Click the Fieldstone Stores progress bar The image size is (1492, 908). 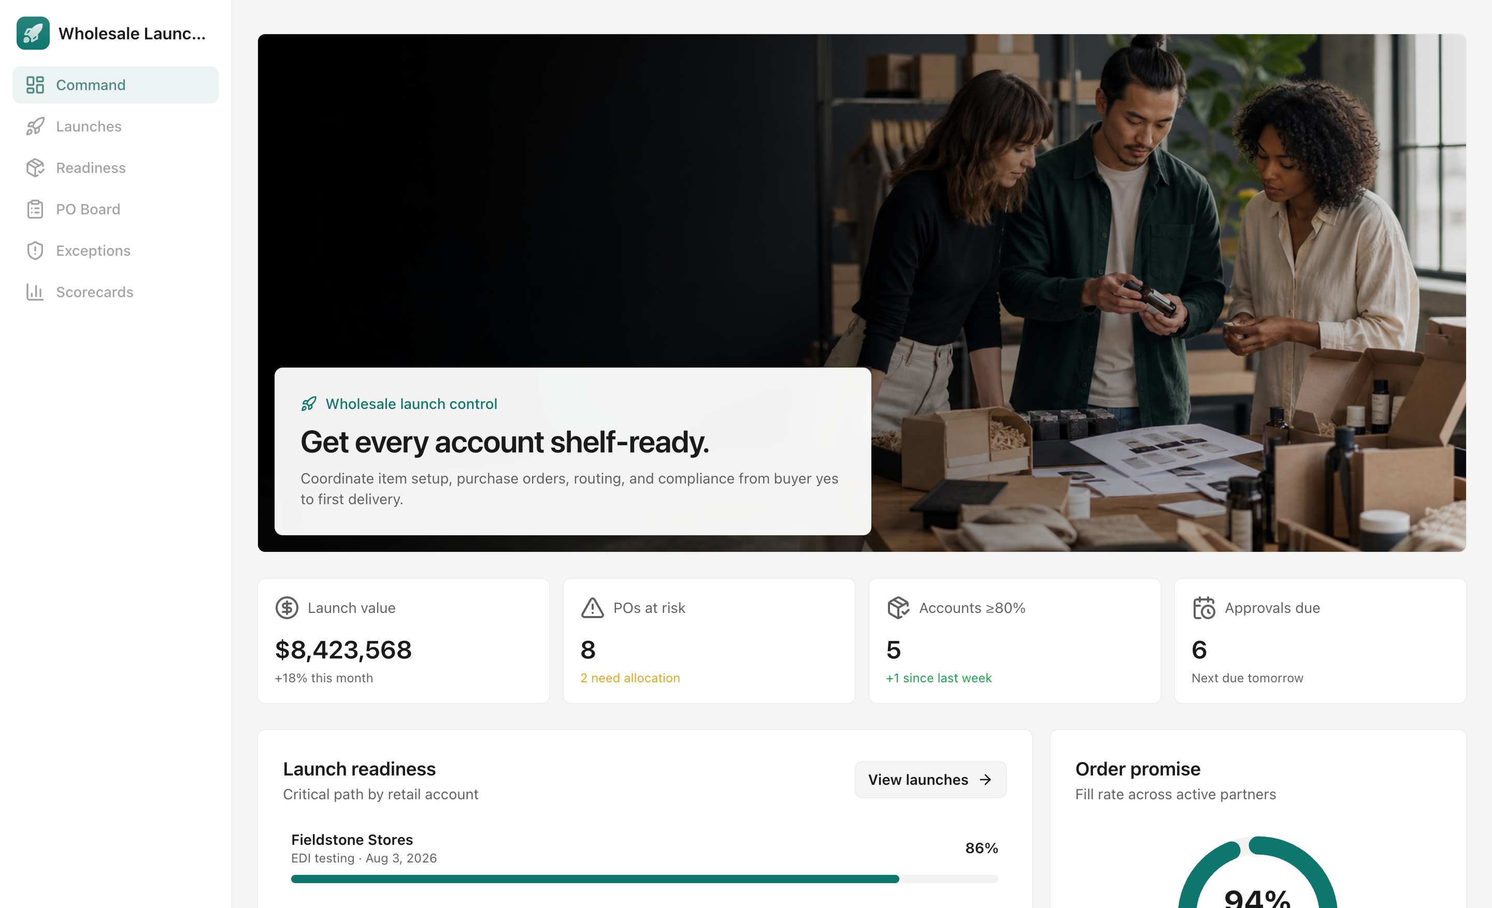click(645, 879)
